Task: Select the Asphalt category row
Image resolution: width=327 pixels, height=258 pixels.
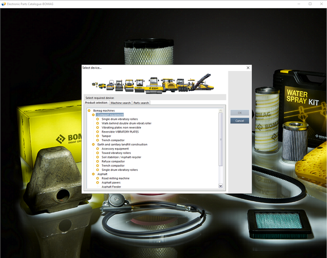Action: [x=102, y=174]
